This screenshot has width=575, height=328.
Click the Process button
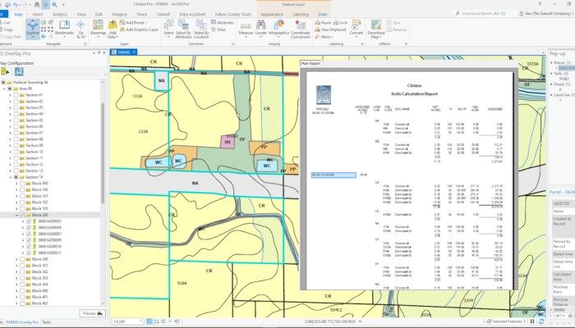click(x=92, y=313)
